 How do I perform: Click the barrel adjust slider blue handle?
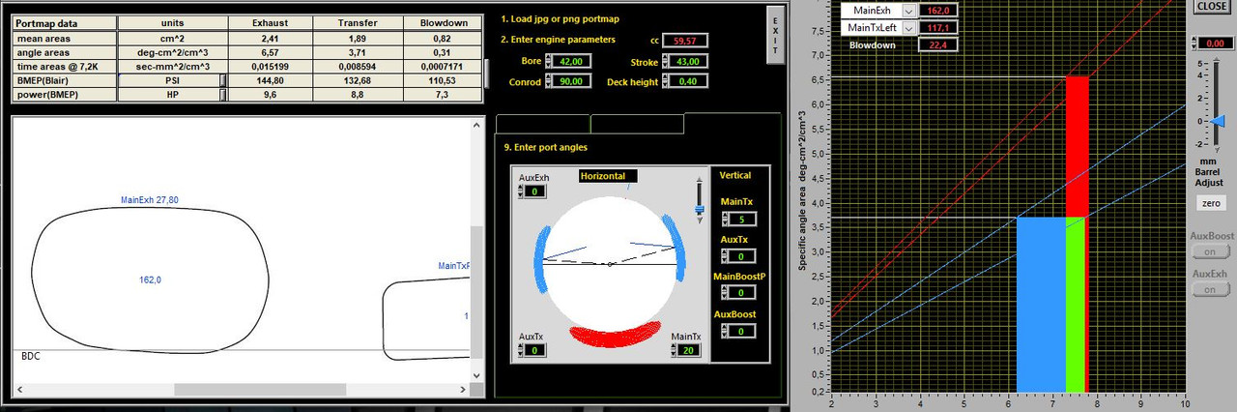[1218, 121]
